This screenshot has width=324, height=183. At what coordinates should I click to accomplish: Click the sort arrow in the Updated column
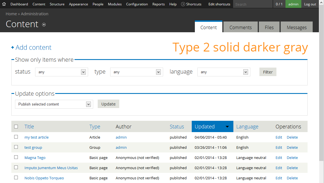pyautogui.click(x=227, y=127)
